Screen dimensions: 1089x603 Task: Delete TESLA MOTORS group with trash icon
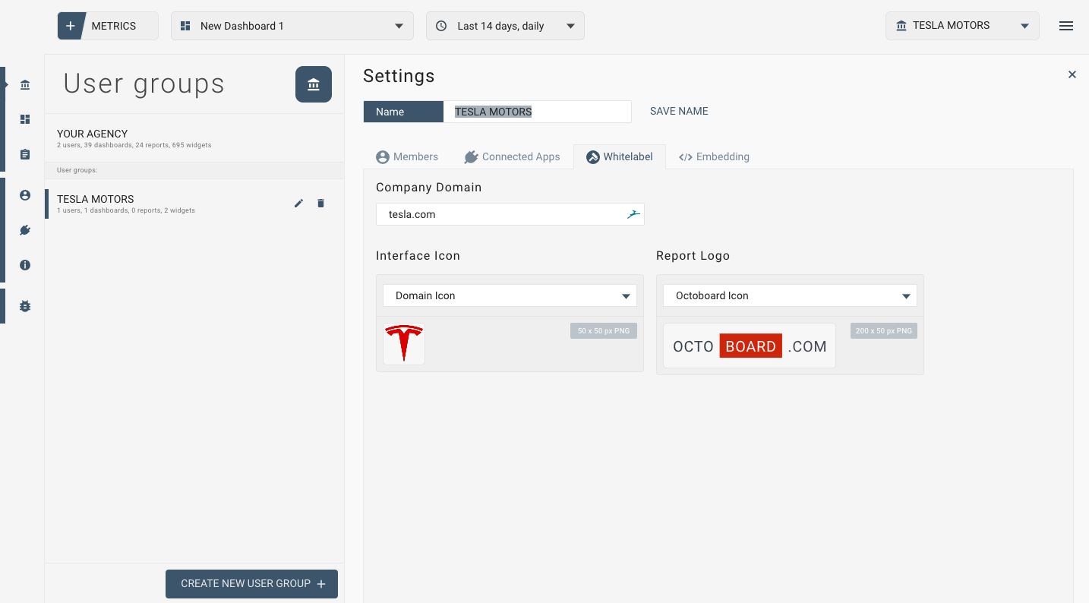coord(320,203)
